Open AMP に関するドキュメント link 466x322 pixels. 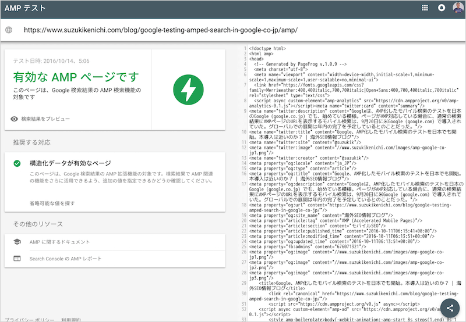(x=59, y=242)
